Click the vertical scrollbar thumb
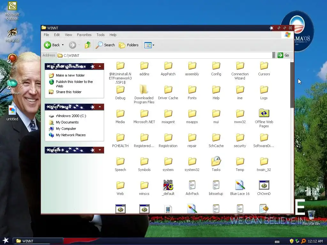 292,85
